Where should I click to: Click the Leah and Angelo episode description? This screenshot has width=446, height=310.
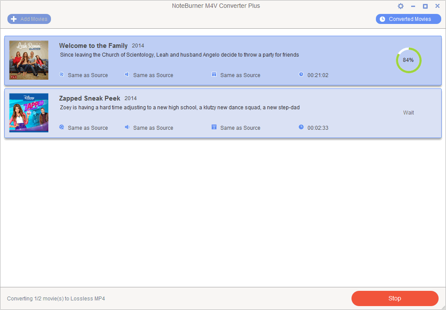(x=179, y=55)
